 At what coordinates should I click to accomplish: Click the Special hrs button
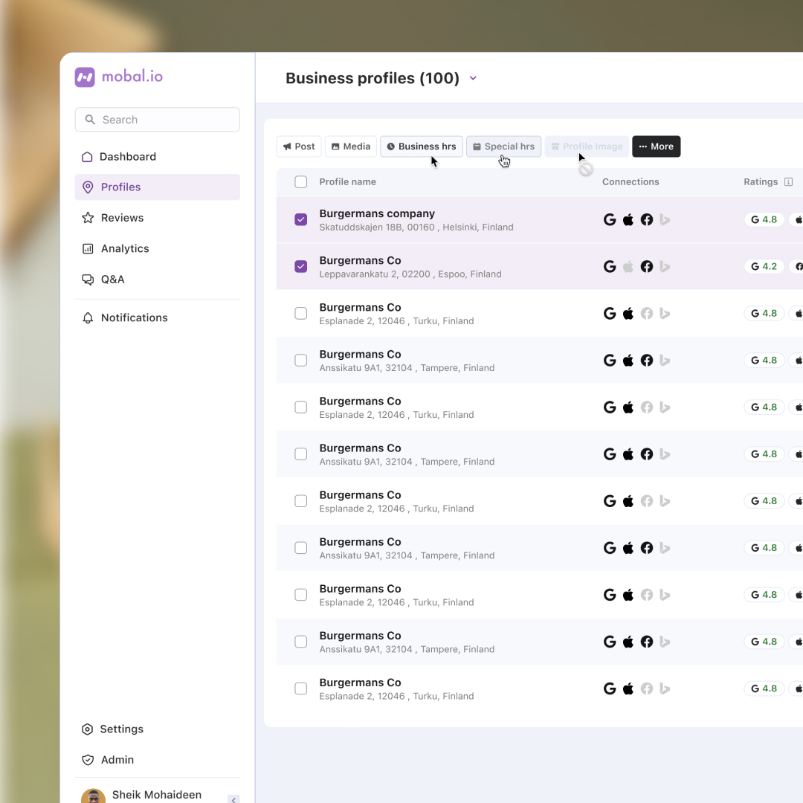[x=503, y=146]
